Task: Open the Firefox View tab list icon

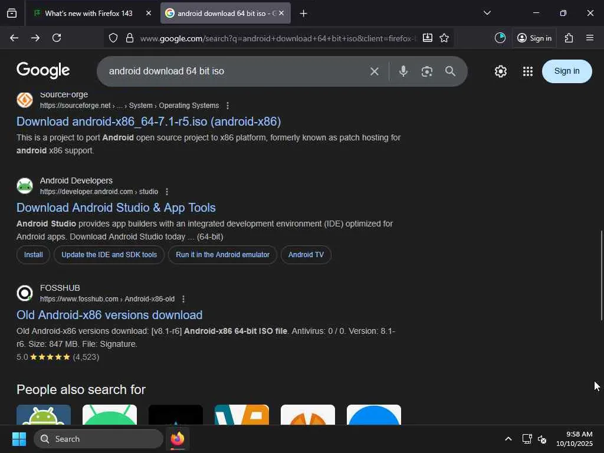Action: [x=12, y=13]
